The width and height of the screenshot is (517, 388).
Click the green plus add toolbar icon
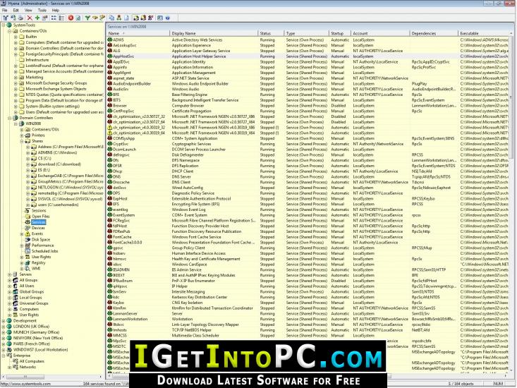click(x=37, y=18)
